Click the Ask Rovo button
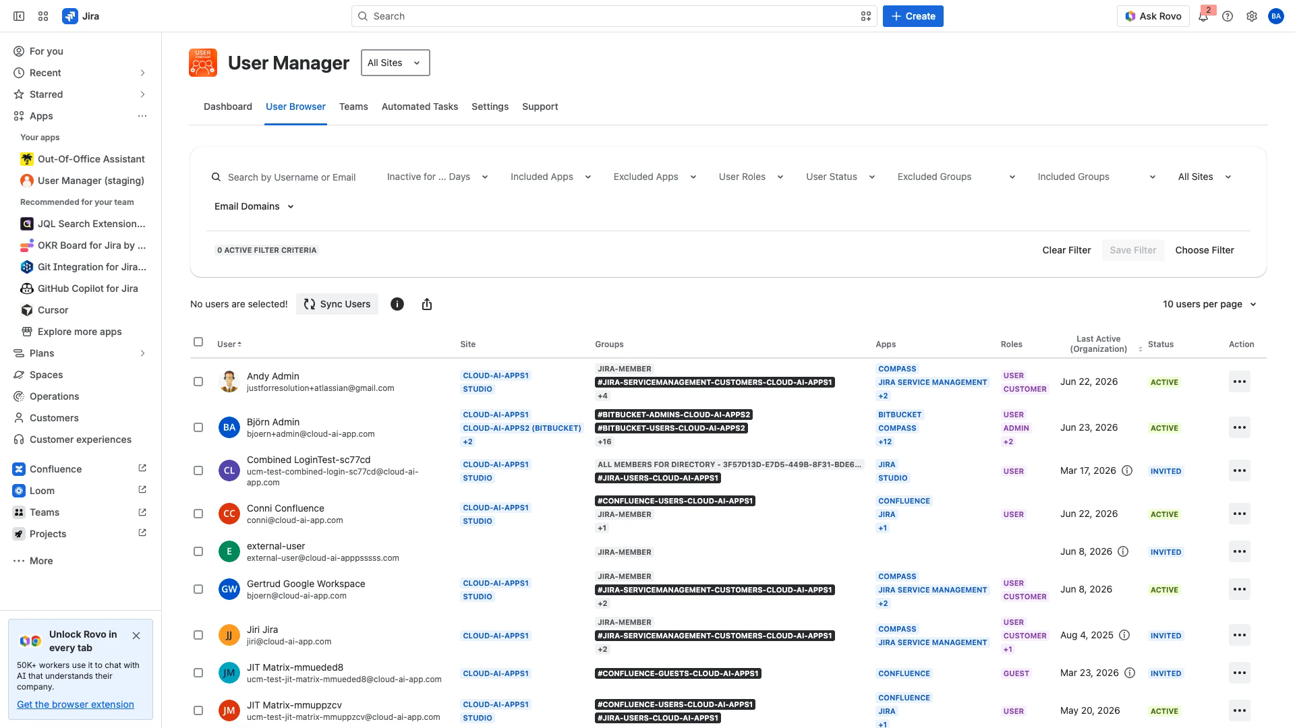This screenshot has width=1295, height=728. (x=1153, y=16)
